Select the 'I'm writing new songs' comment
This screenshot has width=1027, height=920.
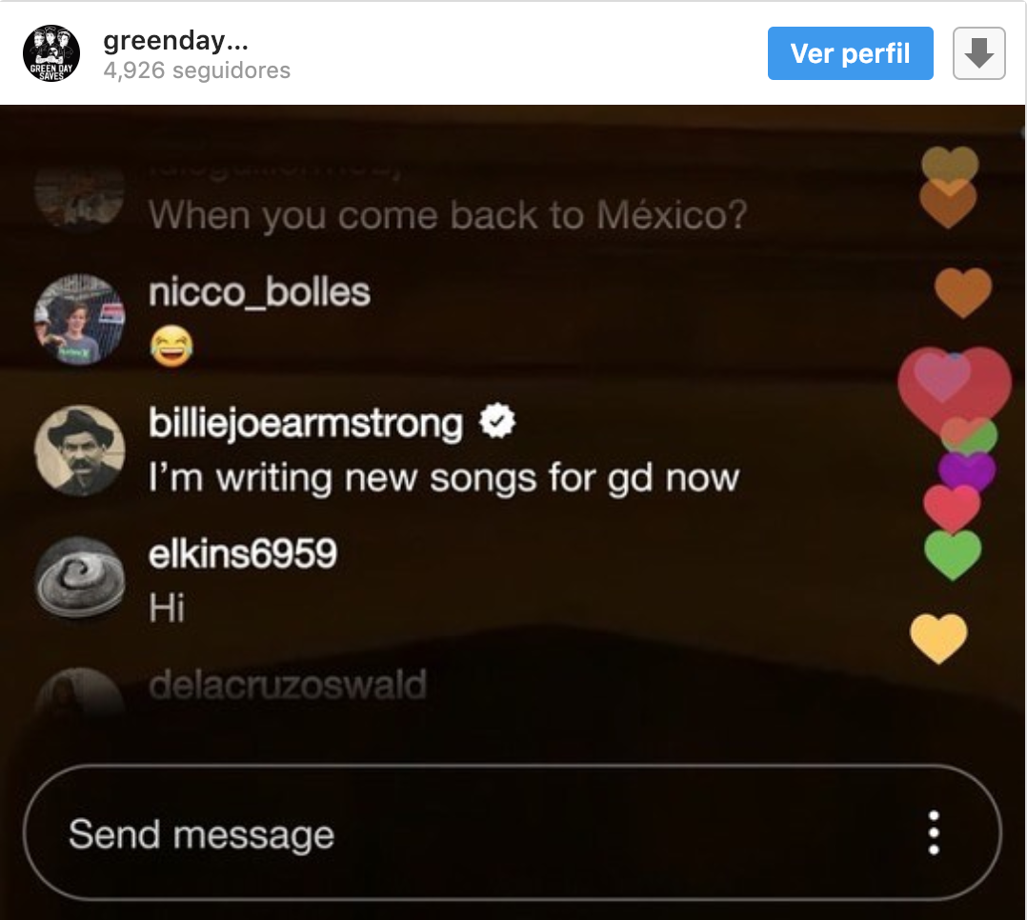pos(444,477)
